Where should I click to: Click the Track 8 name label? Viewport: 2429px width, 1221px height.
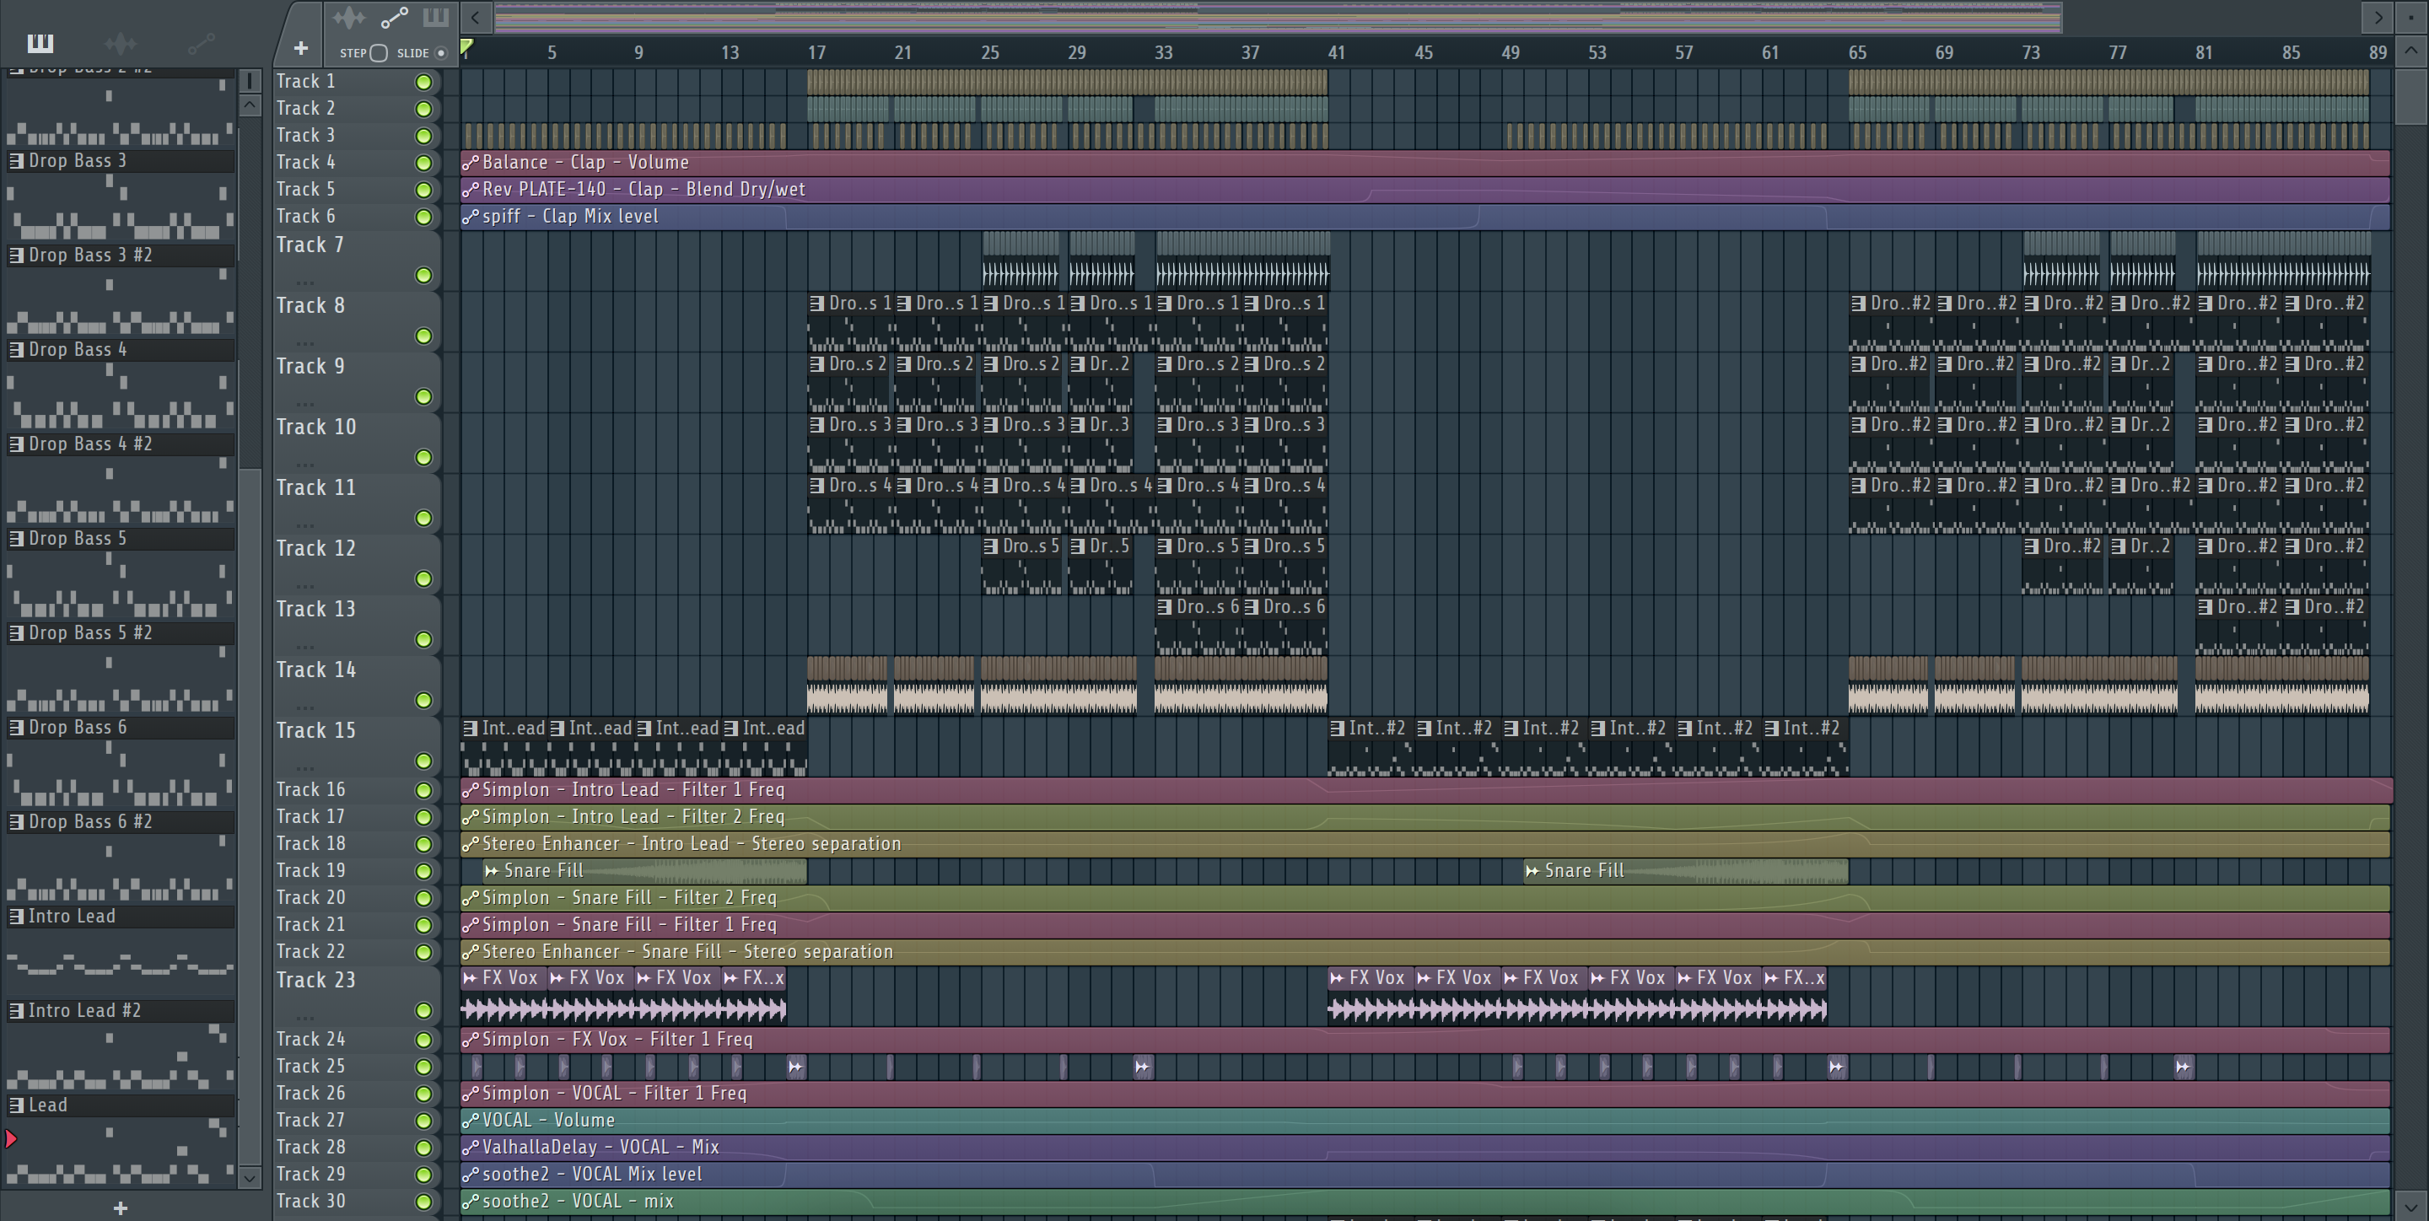point(310,305)
